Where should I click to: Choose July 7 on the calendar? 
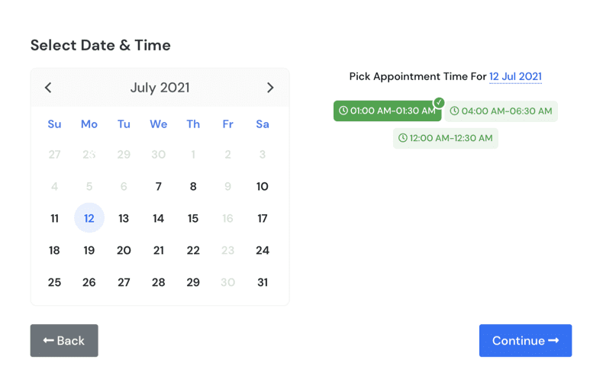159,187
